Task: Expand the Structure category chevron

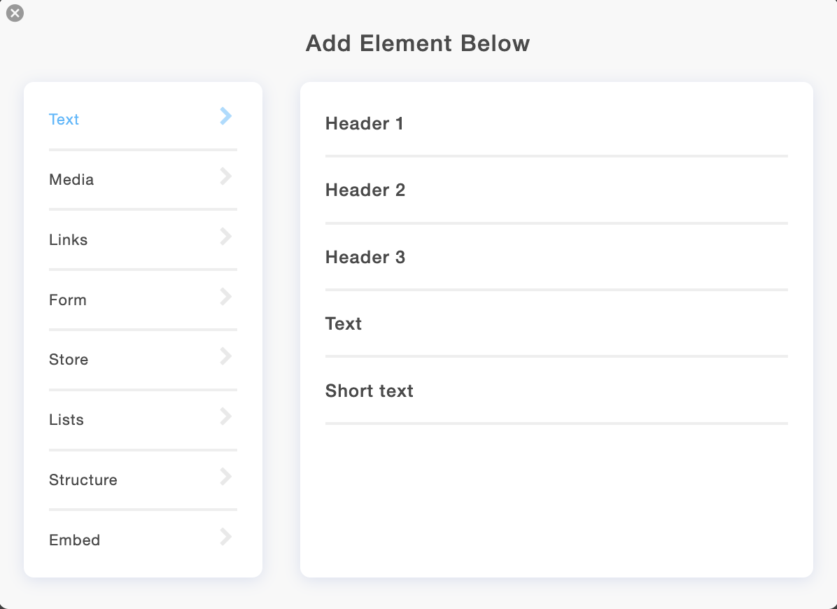Action: click(x=225, y=477)
